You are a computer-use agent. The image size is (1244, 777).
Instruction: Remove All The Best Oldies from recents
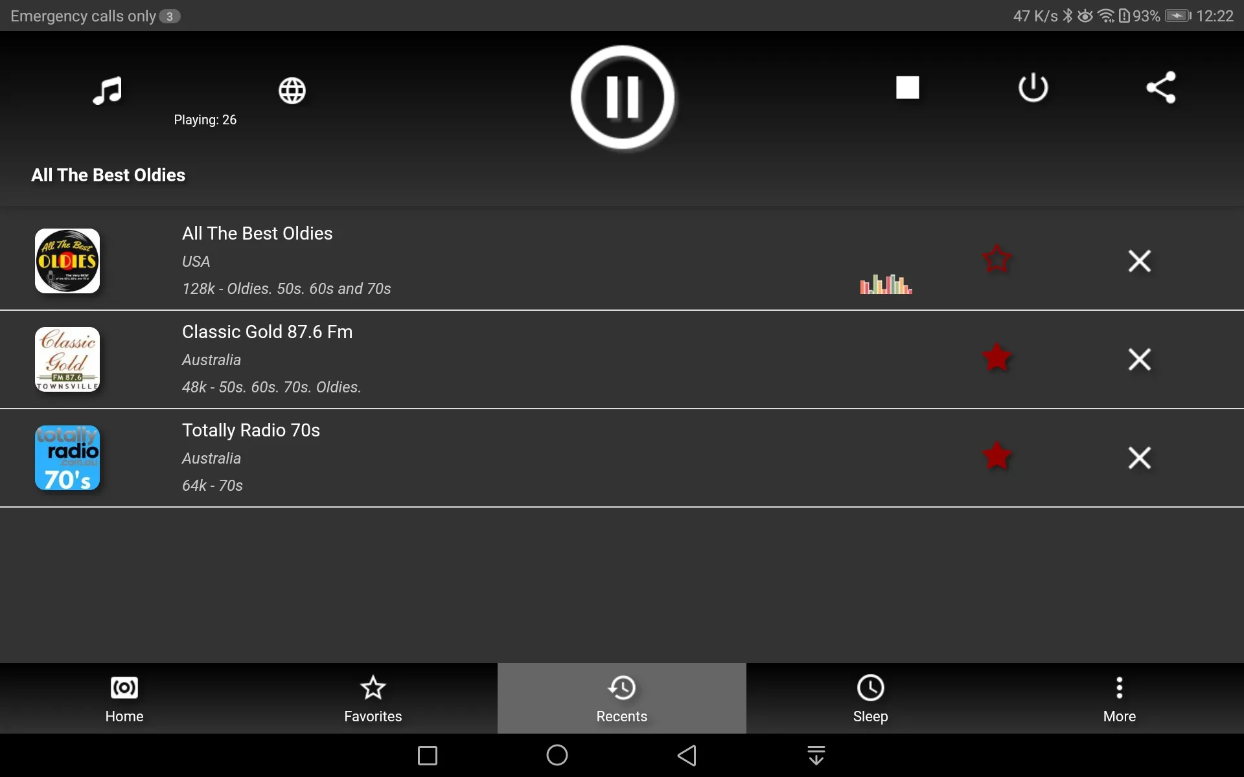click(x=1138, y=260)
